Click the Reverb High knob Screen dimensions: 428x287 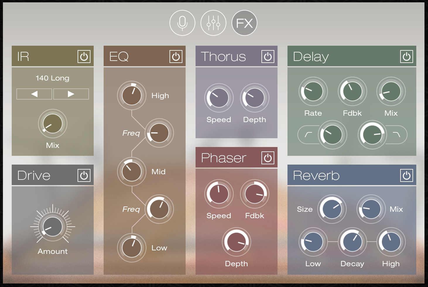click(x=391, y=242)
